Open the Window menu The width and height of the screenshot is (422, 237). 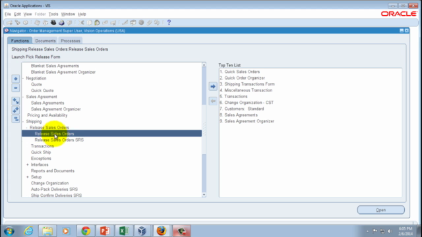pyautogui.click(x=68, y=14)
